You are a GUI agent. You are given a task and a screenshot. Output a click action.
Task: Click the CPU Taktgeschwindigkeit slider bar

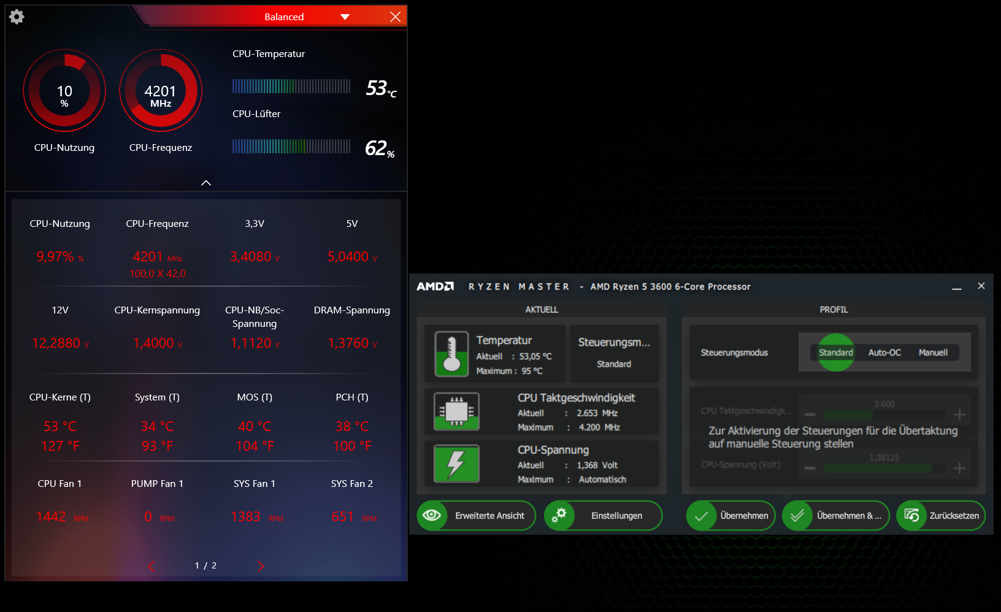tap(884, 415)
